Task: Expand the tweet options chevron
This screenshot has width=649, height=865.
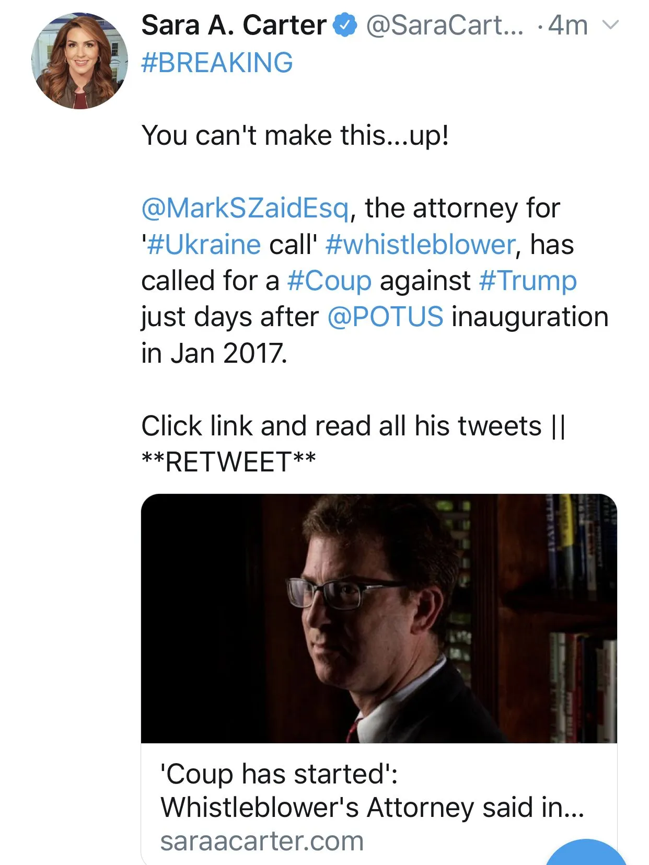Action: pos(610,25)
